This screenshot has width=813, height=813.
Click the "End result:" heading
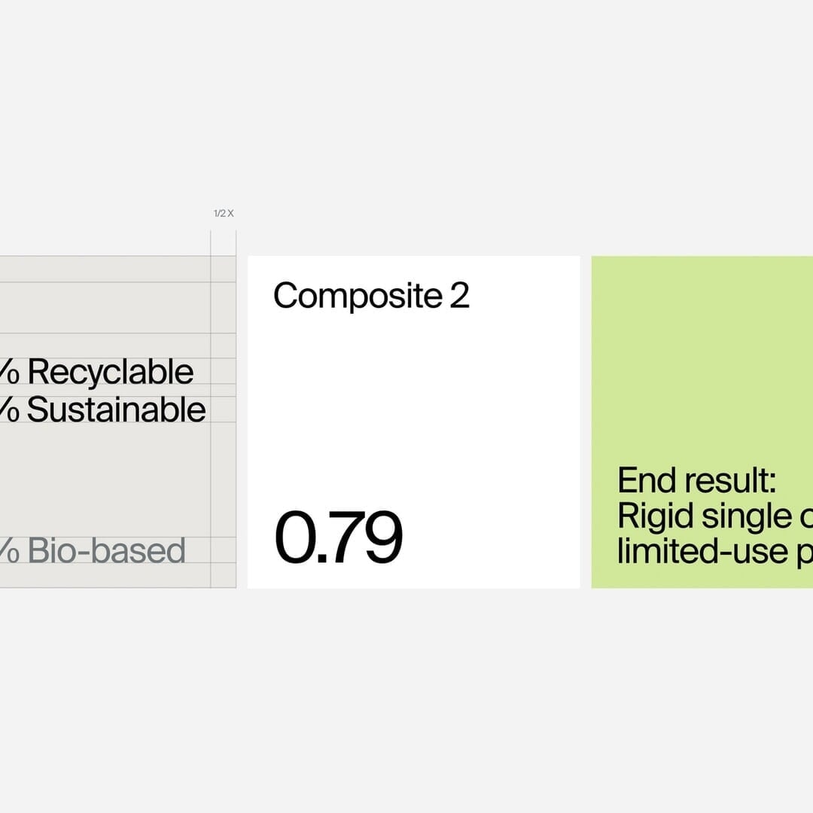(x=697, y=480)
